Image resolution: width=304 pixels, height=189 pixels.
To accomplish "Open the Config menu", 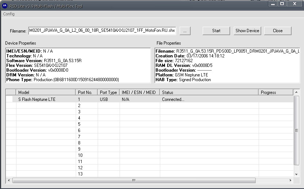I will pos(9,14).
